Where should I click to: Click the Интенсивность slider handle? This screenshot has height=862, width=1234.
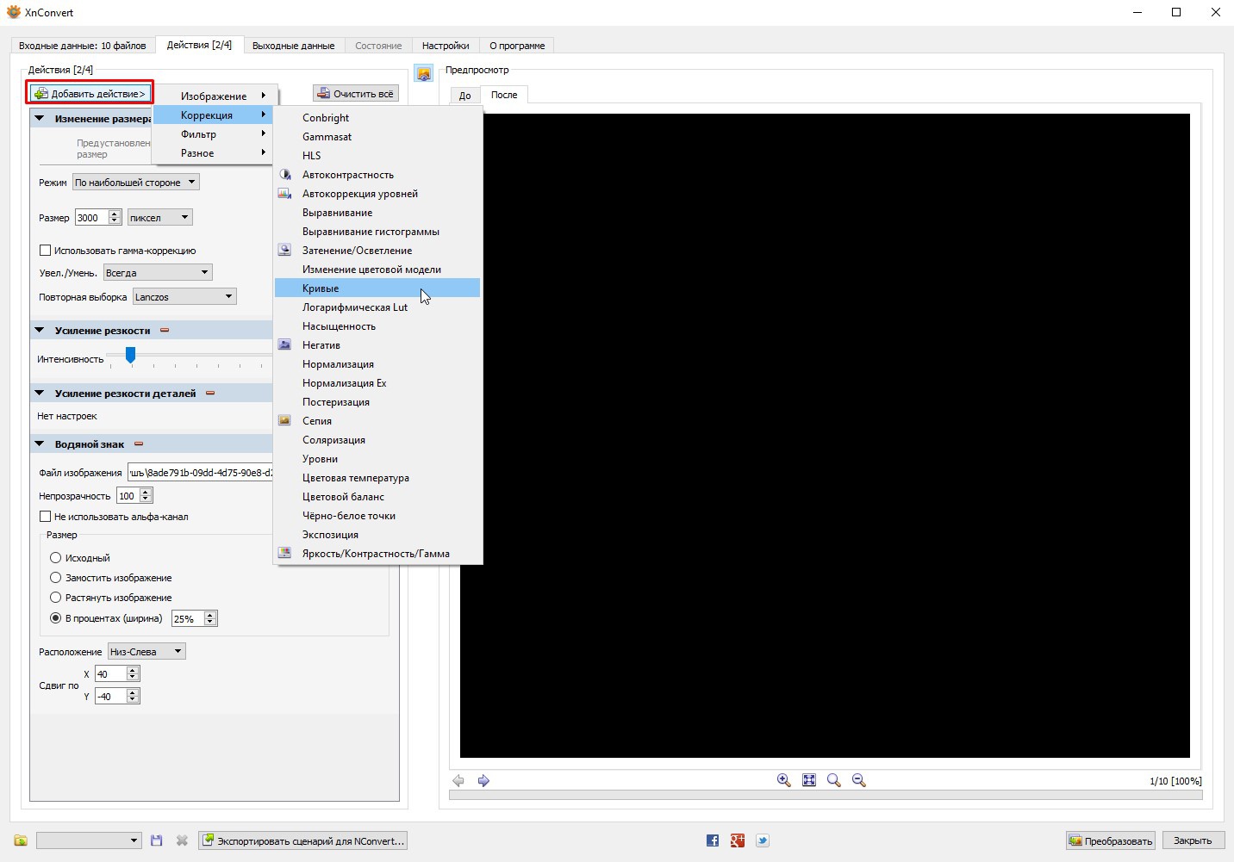coord(130,355)
